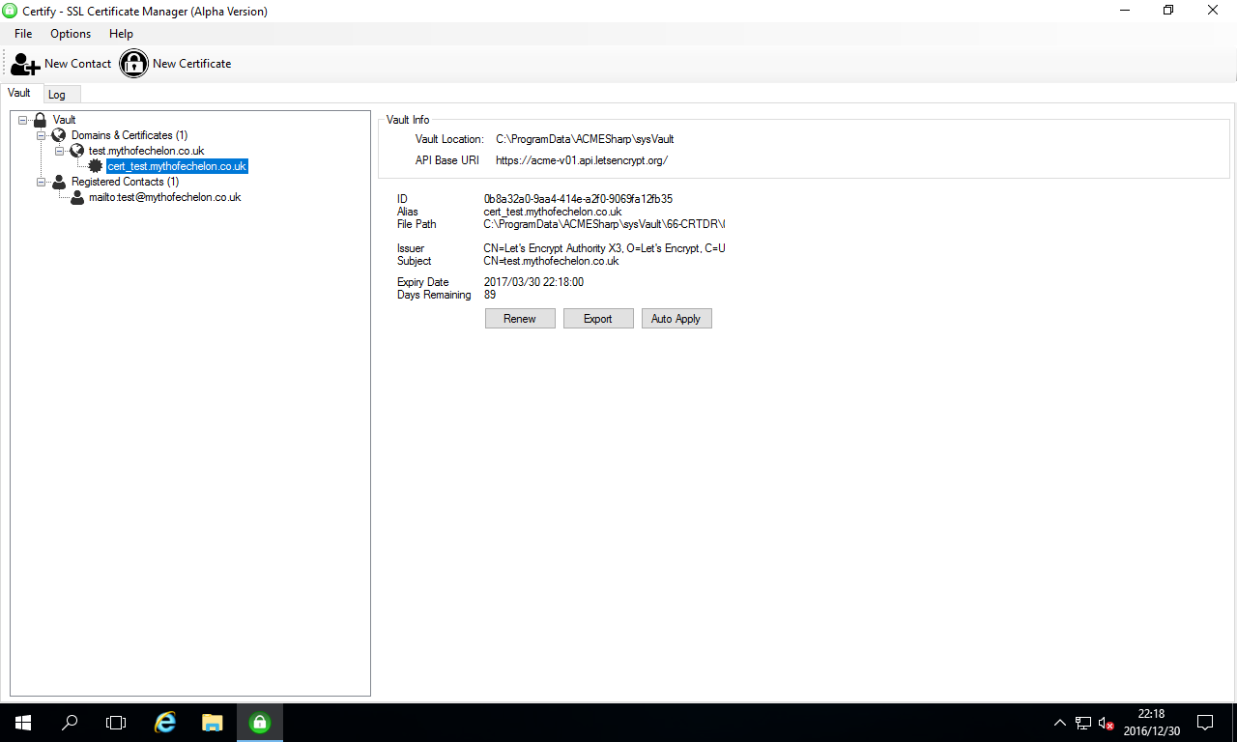Collapse the Registered Contacts node
This screenshot has height=742, width=1237.
coord(42,182)
